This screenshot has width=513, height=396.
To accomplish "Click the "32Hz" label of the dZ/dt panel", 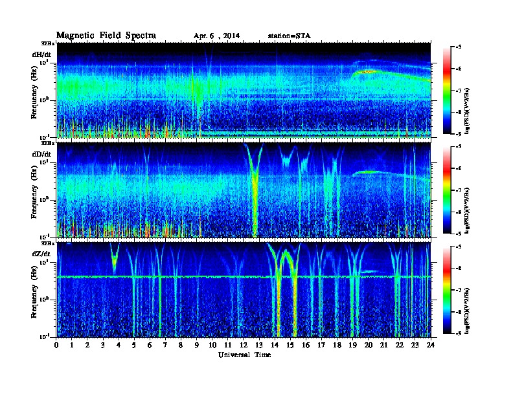I will (x=48, y=243).
